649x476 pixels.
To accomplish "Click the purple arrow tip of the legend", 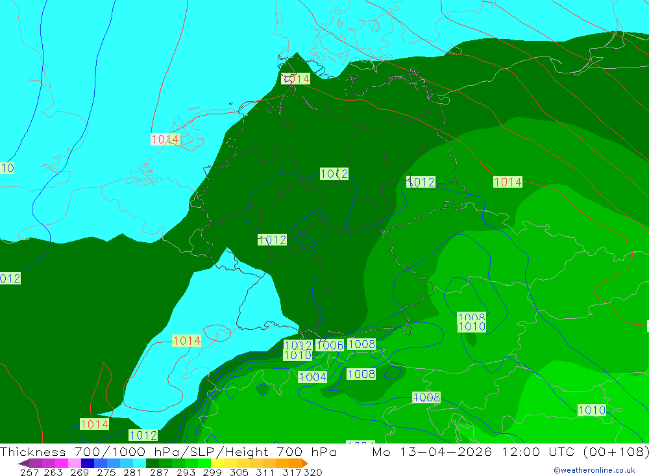I will coord(23,463).
